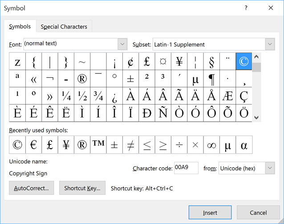Screen dimensions: 284x224
Task: Pick the Euro sign from recently used
Action: pyautogui.click(x=33, y=145)
